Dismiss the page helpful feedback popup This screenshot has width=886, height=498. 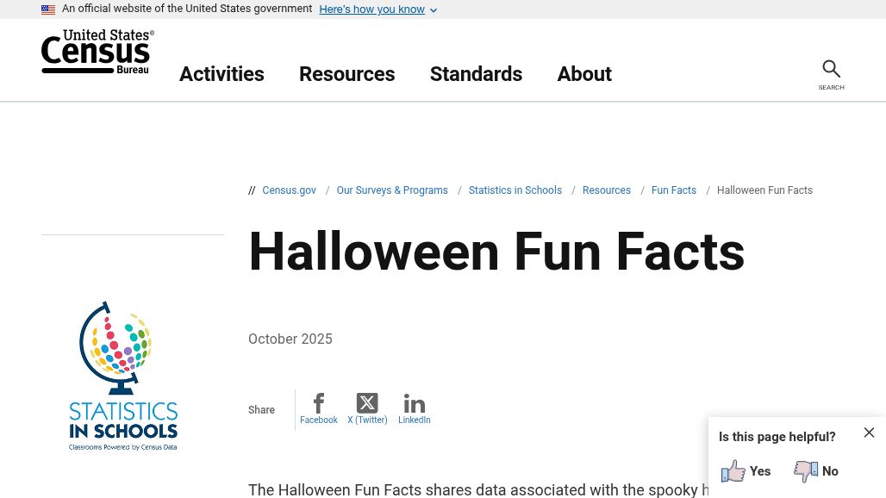tap(869, 433)
